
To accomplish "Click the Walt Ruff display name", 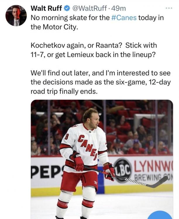I will coord(46,8).
